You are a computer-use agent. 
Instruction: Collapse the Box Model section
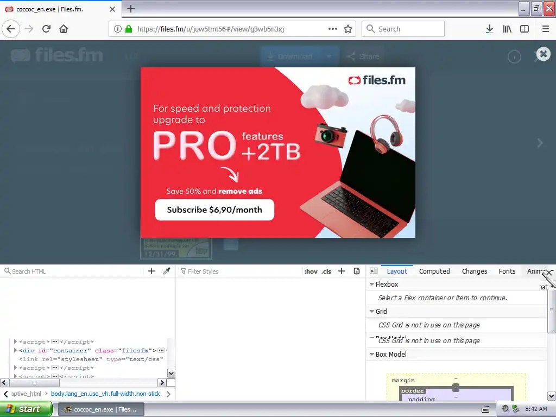pyautogui.click(x=372, y=354)
